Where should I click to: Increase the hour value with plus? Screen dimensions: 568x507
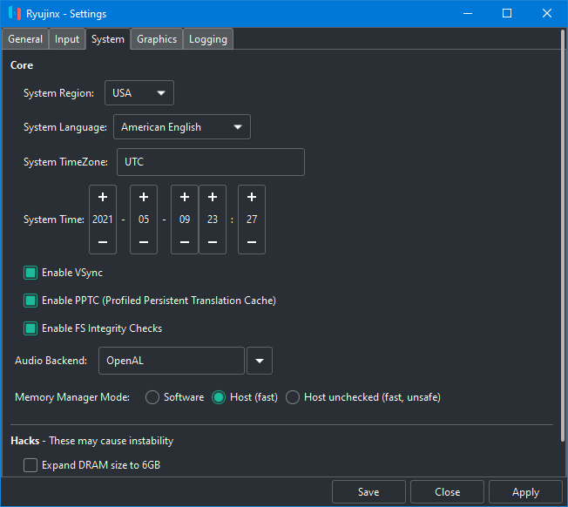pos(213,198)
